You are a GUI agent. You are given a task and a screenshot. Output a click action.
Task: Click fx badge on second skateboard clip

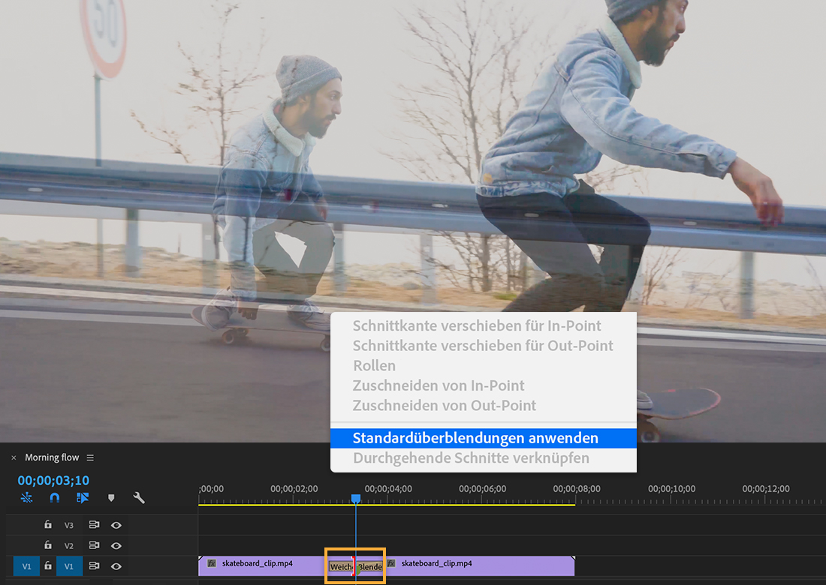[391, 563]
